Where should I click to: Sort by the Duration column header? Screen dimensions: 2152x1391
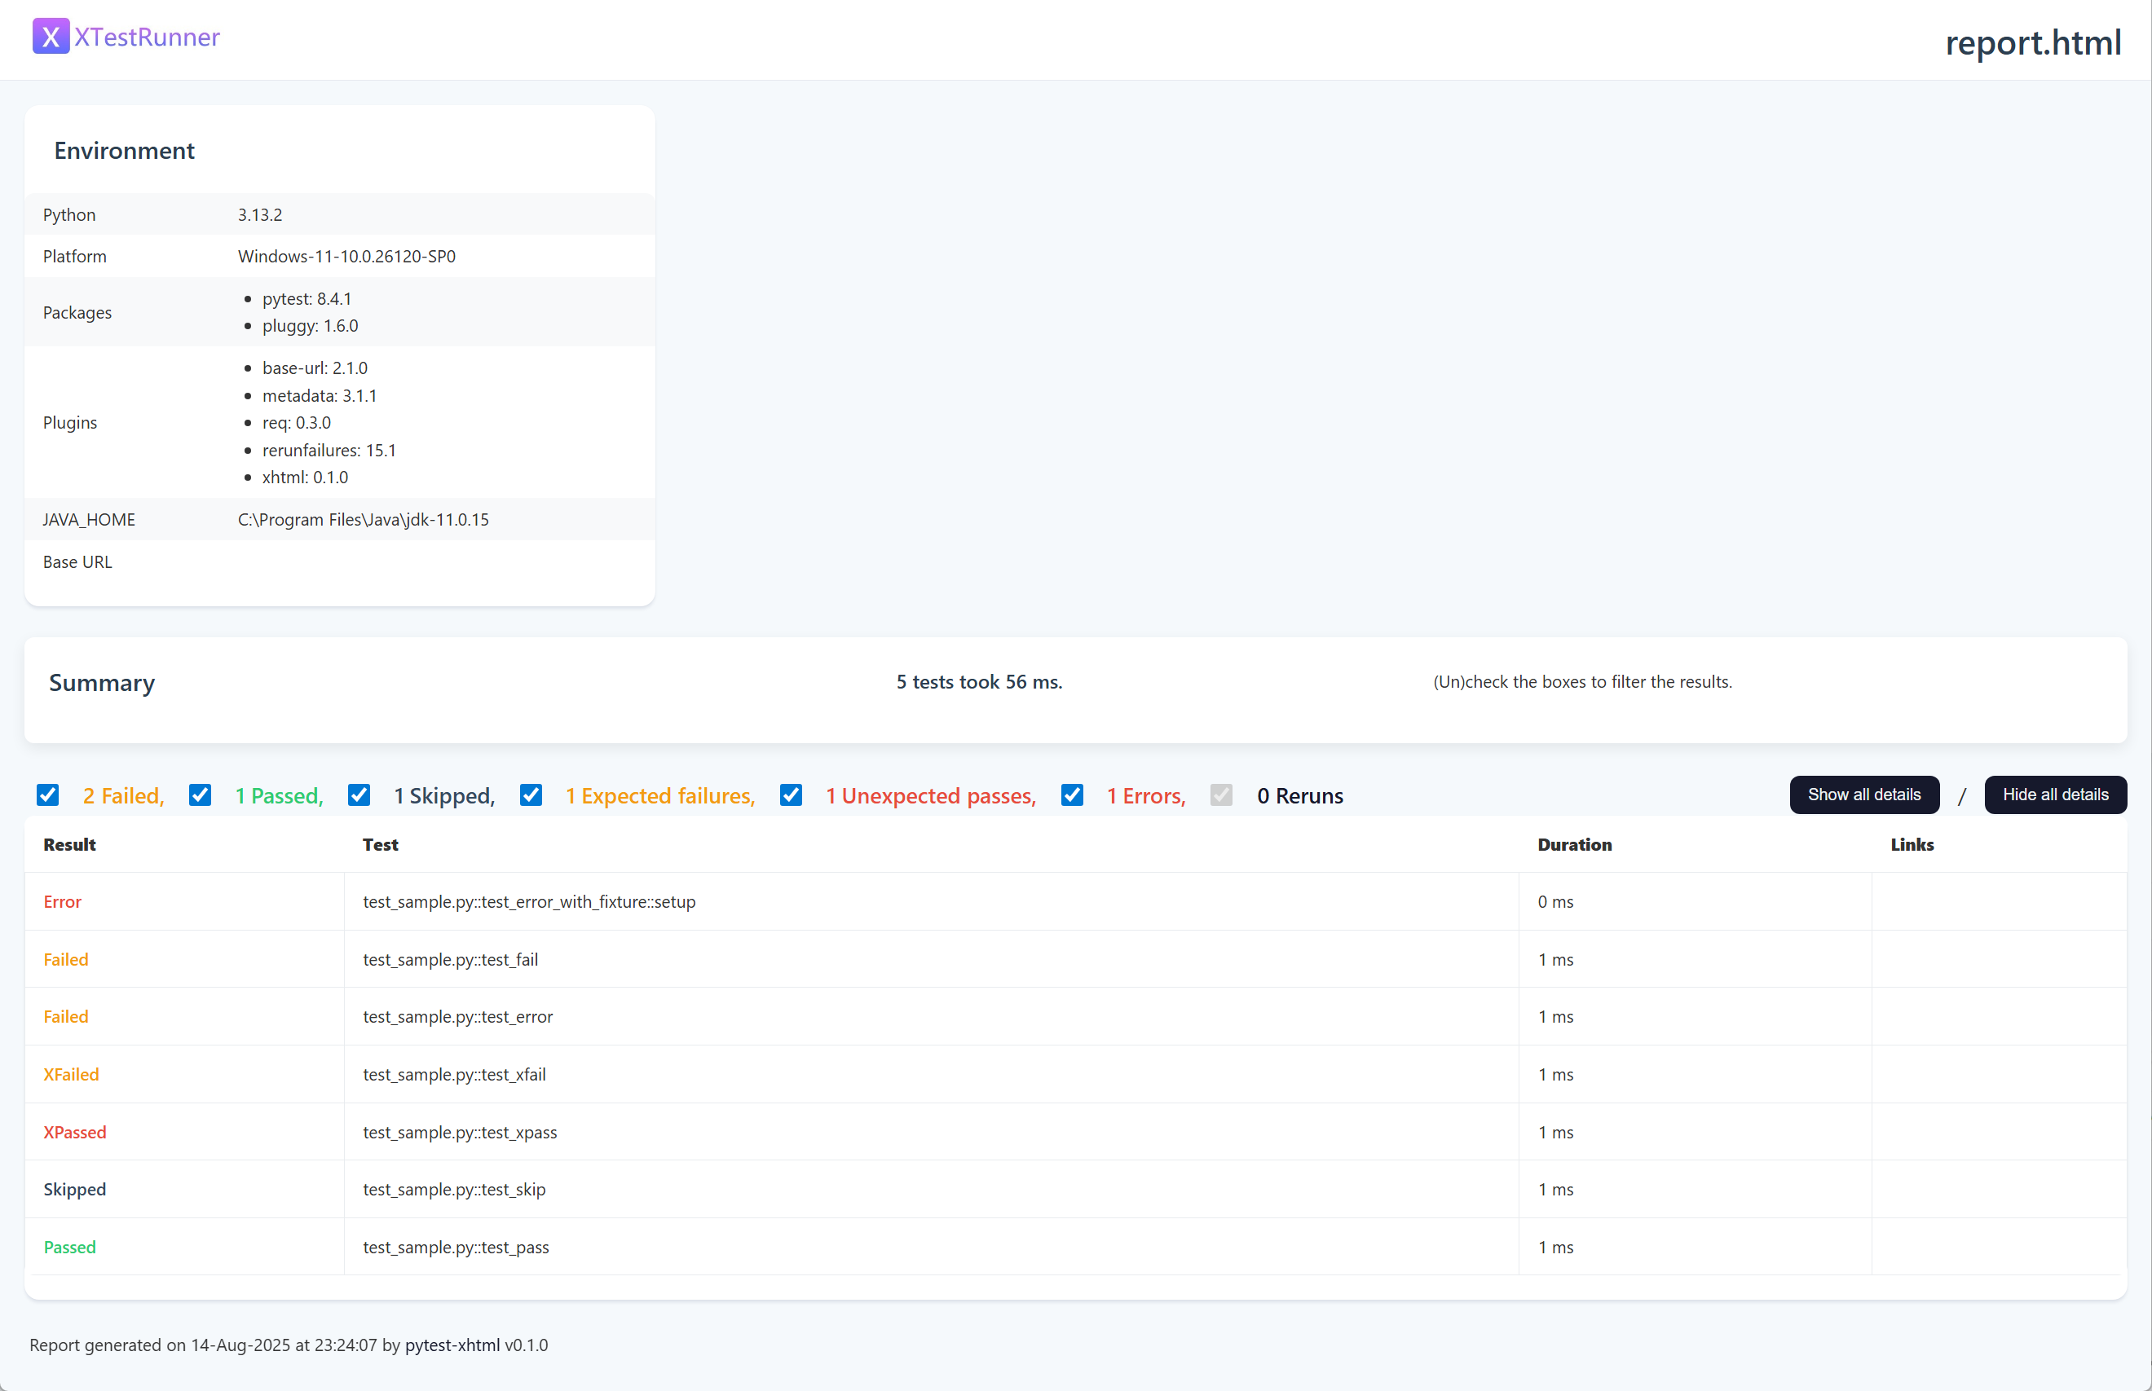(x=1574, y=844)
